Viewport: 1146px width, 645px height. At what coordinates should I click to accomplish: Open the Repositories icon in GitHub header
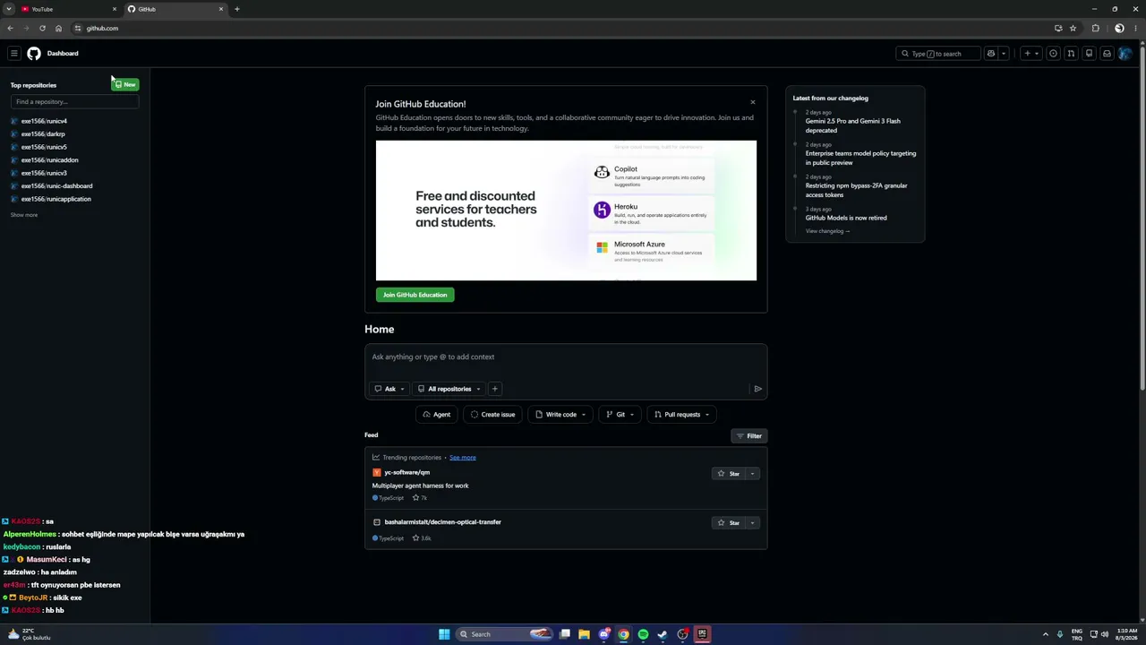1089,54
